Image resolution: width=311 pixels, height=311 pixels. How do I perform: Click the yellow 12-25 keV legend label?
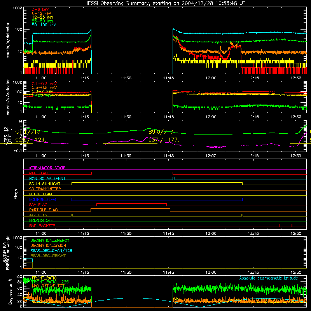43,17
